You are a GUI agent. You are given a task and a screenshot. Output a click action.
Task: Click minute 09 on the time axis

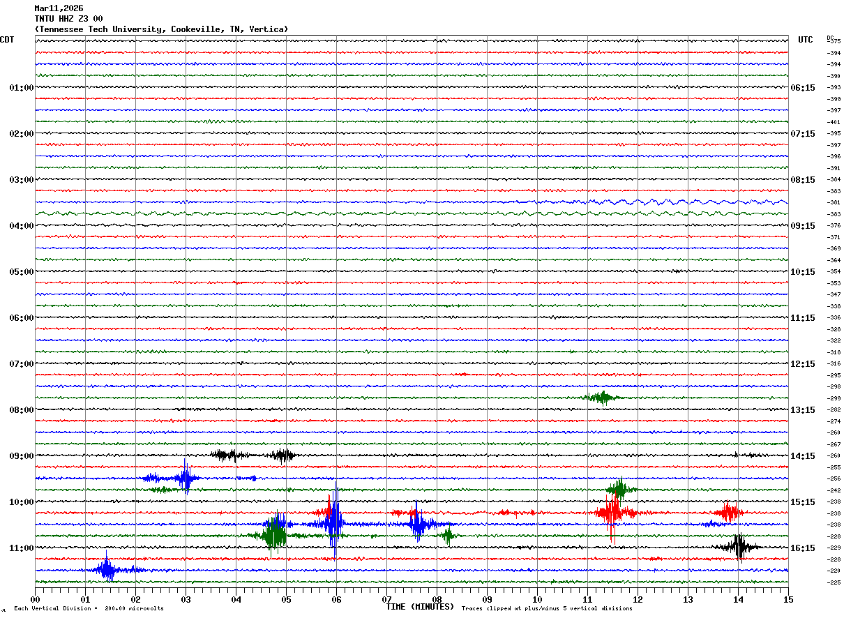tap(487, 599)
